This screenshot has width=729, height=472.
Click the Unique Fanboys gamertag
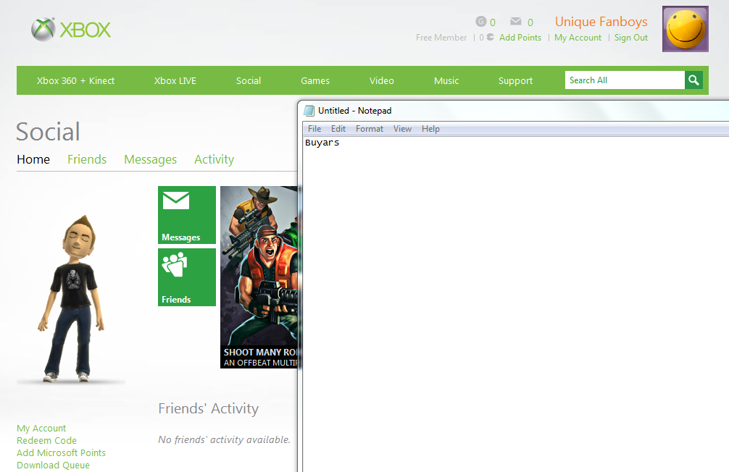click(601, 22)
